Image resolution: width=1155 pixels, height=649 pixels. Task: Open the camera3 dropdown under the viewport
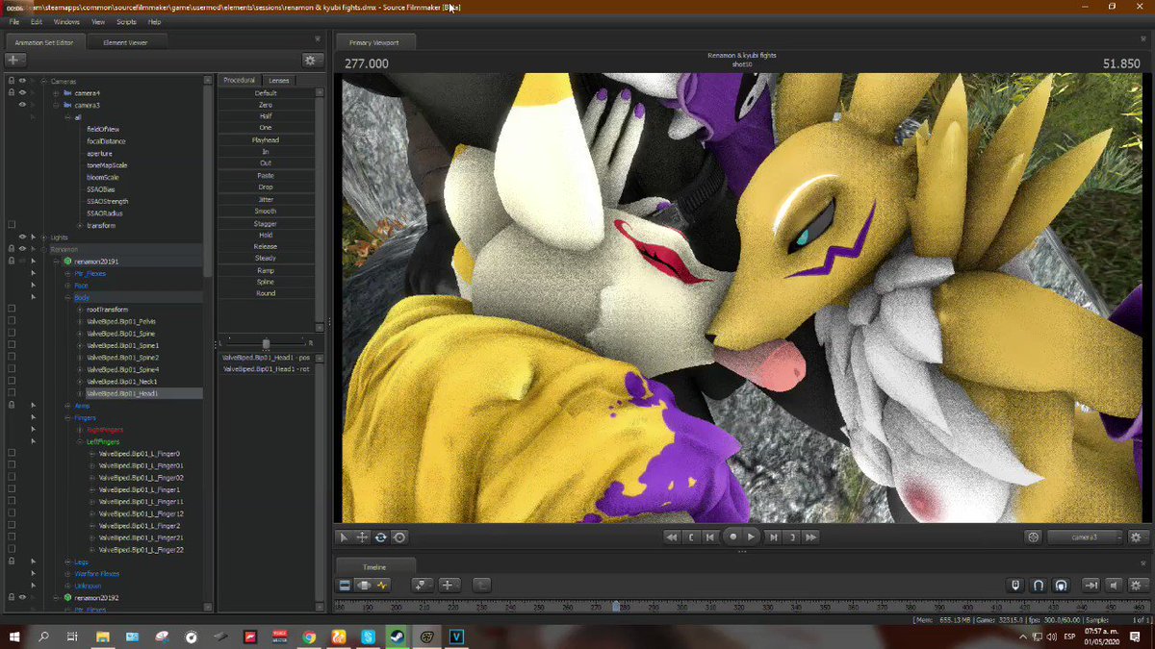pos(1084,537)
